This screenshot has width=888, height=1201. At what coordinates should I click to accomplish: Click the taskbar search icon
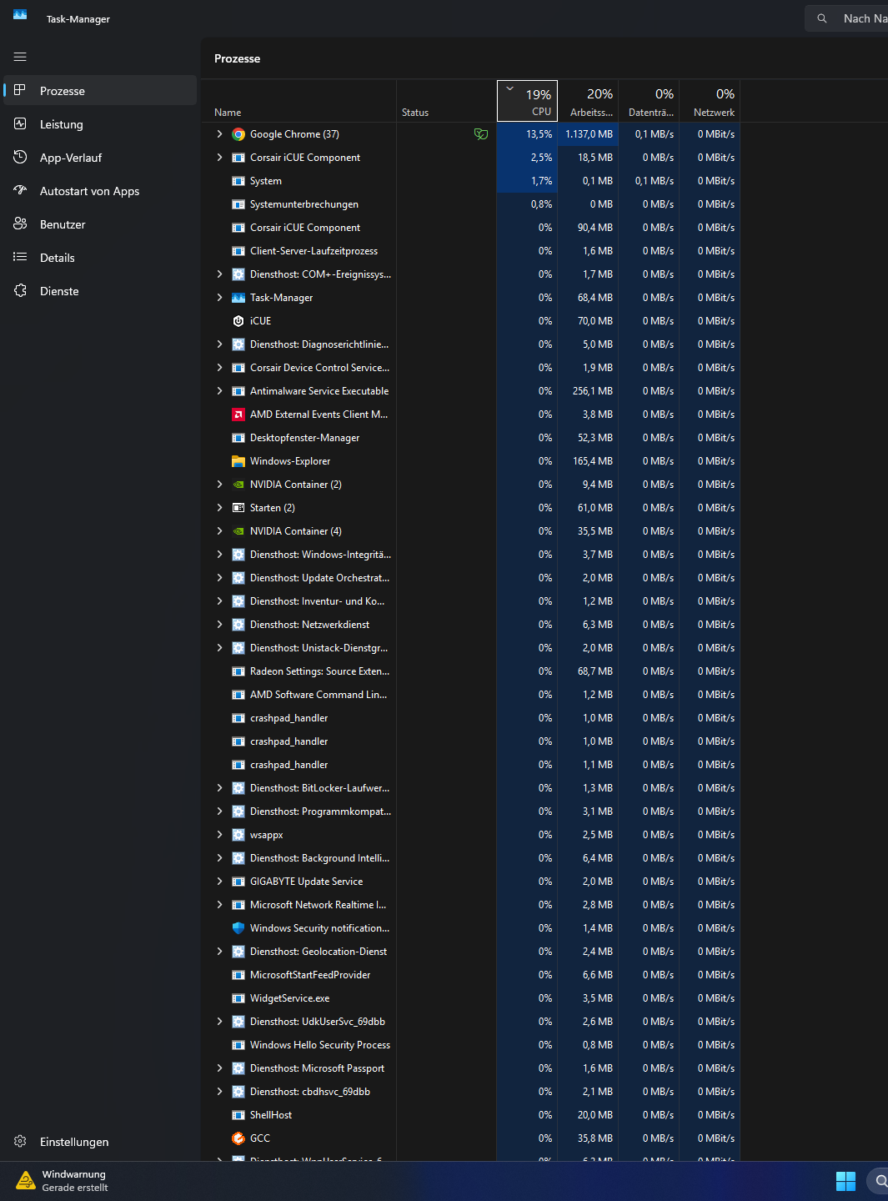point(880,1181)
